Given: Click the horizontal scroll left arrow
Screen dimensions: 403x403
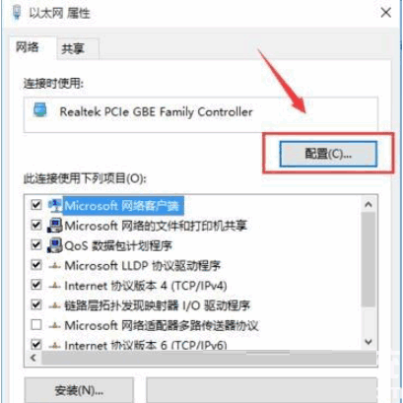Looking at the screenshot, I should click(34, 358).
